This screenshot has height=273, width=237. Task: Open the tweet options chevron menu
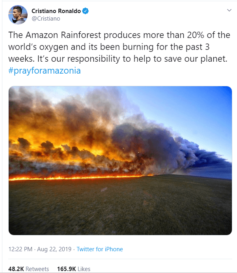click(x=229, y=10)
